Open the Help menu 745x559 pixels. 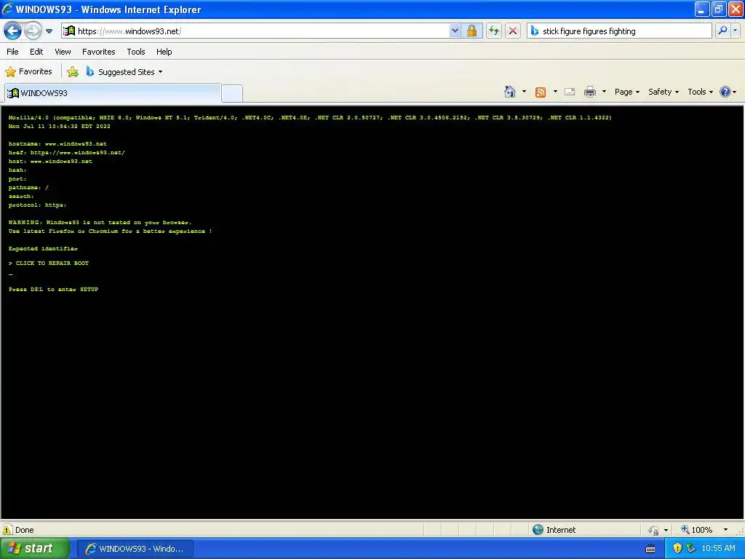[x=164, y=52]
